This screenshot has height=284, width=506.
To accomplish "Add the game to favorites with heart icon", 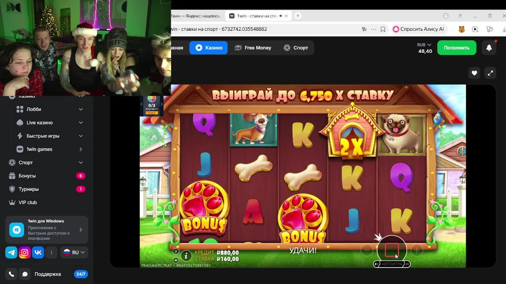I will tap(474, 73).
